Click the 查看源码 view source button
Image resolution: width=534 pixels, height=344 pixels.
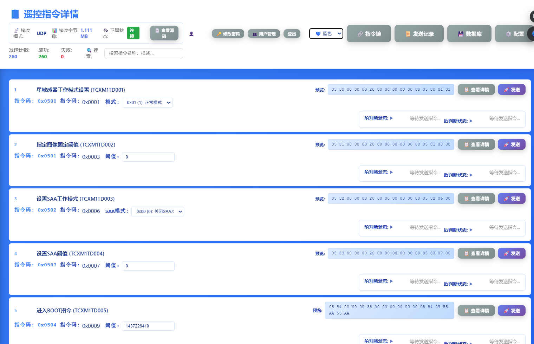(164, 33)
